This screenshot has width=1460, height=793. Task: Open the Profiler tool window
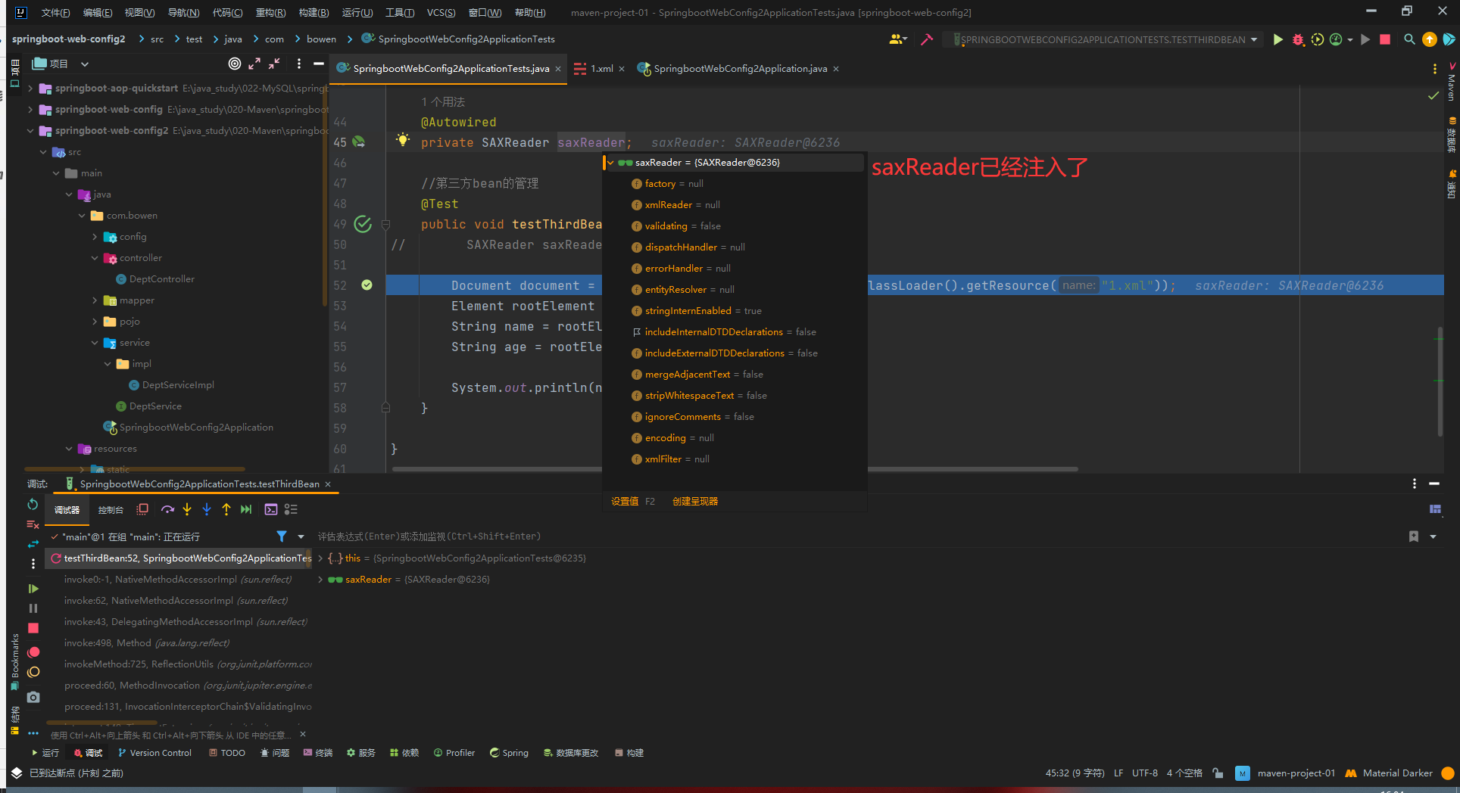click(454, 753)
